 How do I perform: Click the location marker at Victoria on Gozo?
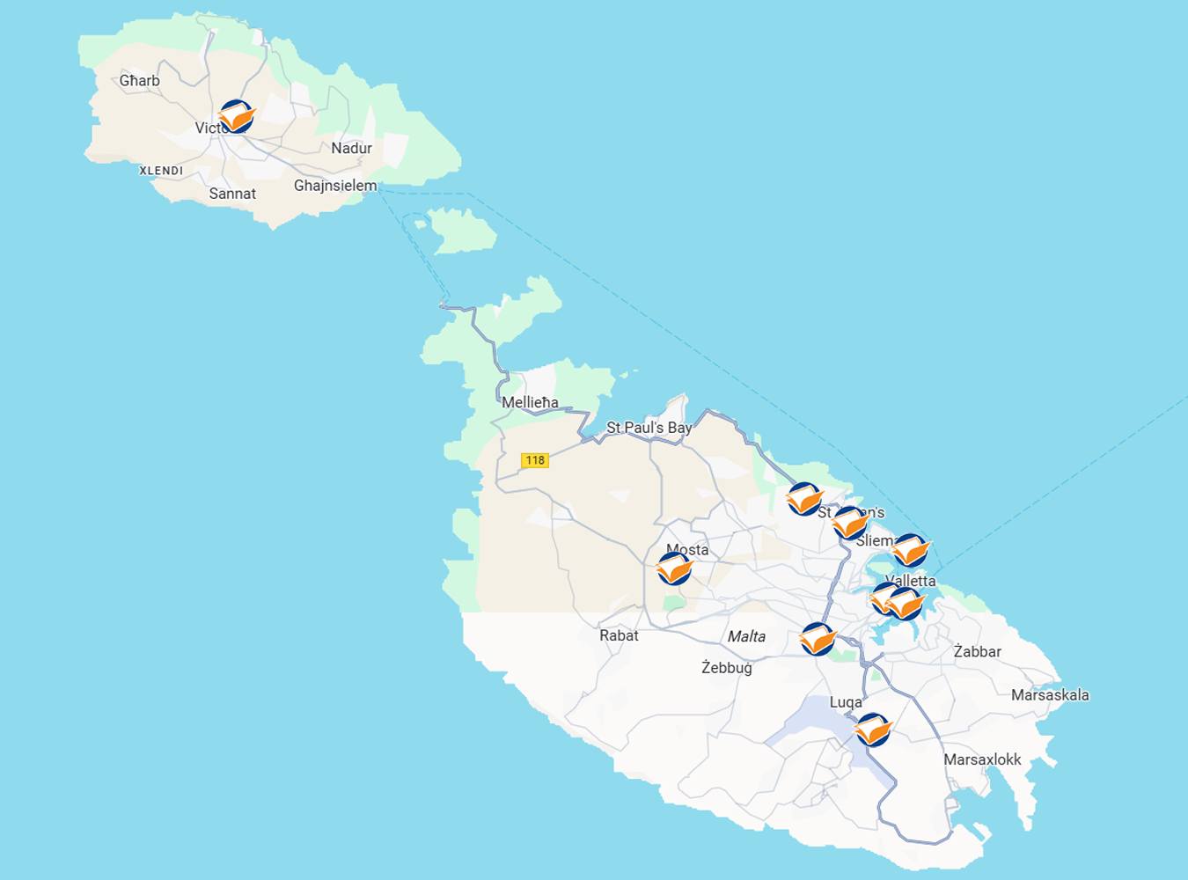click(236, 117)
